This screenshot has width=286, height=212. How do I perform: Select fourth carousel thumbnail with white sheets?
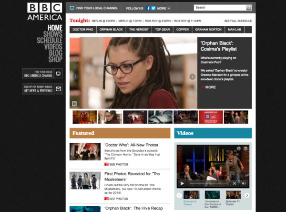[160, 117]
